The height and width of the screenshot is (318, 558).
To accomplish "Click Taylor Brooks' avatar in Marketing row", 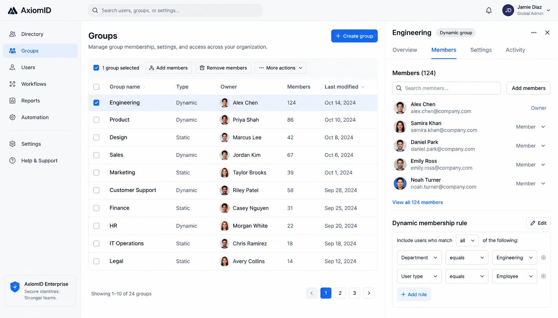I will pyautogui.click(x=225, y=173).
